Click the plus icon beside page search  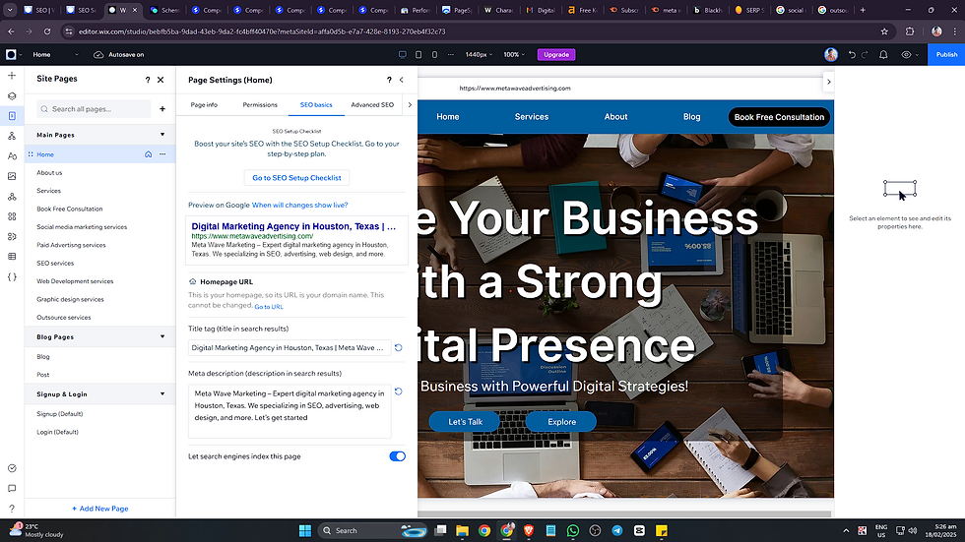click(162, 109)
